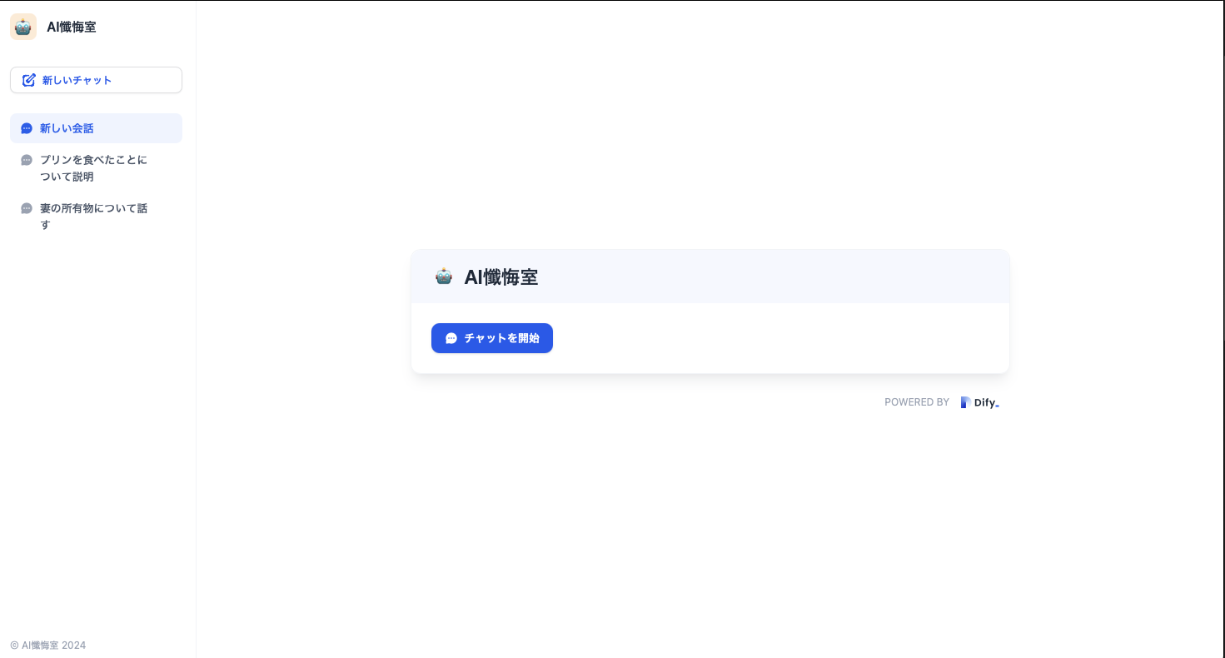Click the chat bubble icon beside 新しい会話
This screenshot has height=658, width=1225.
click(x=26, y=127)
